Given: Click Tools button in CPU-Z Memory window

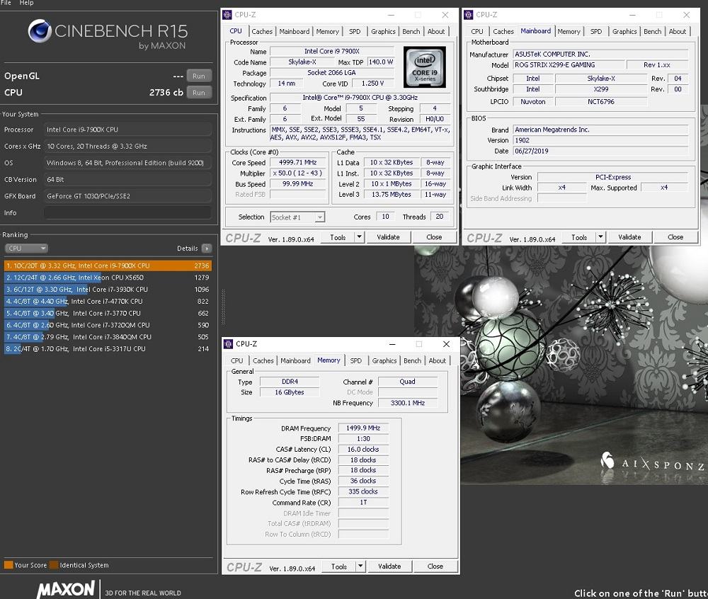Looking at the screenshot, I should click(339, 566).
